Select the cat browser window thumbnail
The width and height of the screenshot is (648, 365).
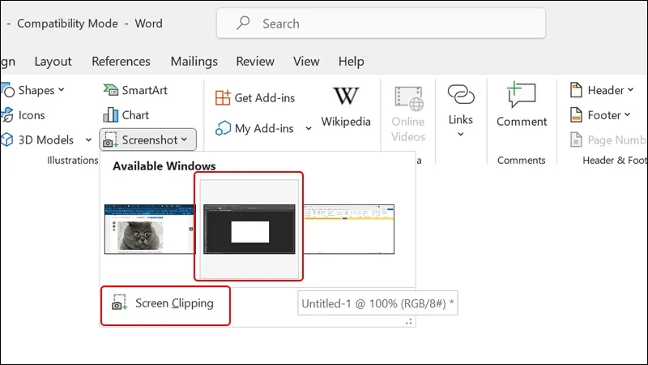coord(149,229)
